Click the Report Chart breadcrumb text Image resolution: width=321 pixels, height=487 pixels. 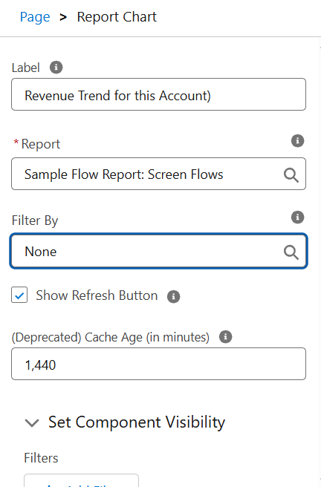point(117,17)
